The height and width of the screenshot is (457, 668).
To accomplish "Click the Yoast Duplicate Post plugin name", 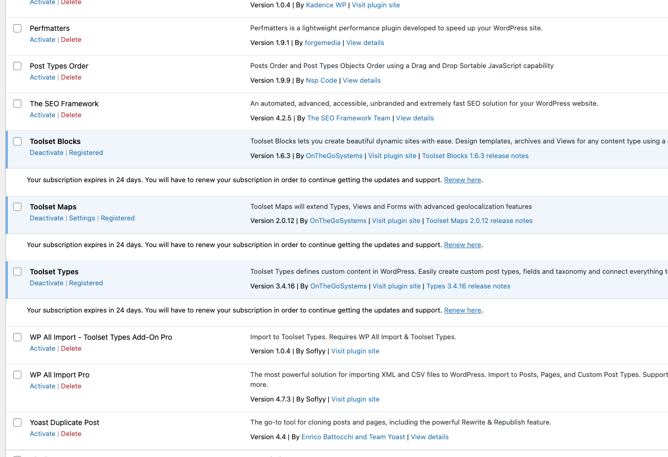I will tap(64, 422).
